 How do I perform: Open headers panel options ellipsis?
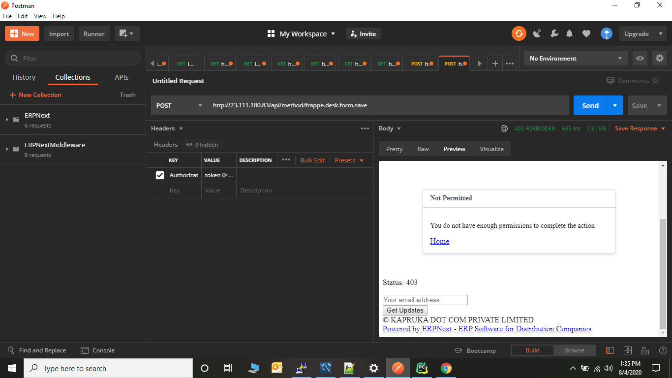click(365, 128)
